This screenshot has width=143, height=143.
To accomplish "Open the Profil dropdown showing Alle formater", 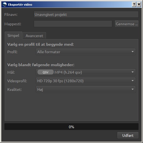I will click(86, 52).
